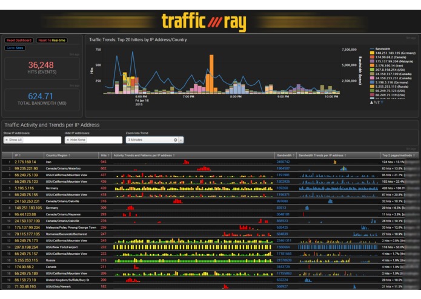Viewport: 421px width, 299px height.
Task: Click inside the Show IP Addresses field
Action: tap(32, 140)
